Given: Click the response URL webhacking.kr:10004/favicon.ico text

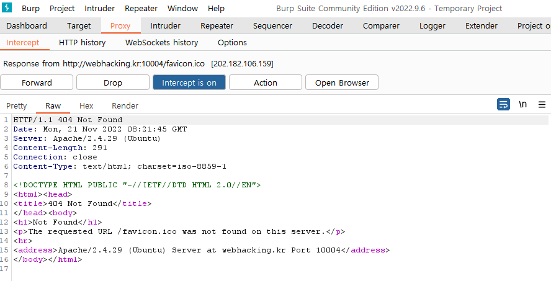Looking at the screenshot, I should (133, 63).
